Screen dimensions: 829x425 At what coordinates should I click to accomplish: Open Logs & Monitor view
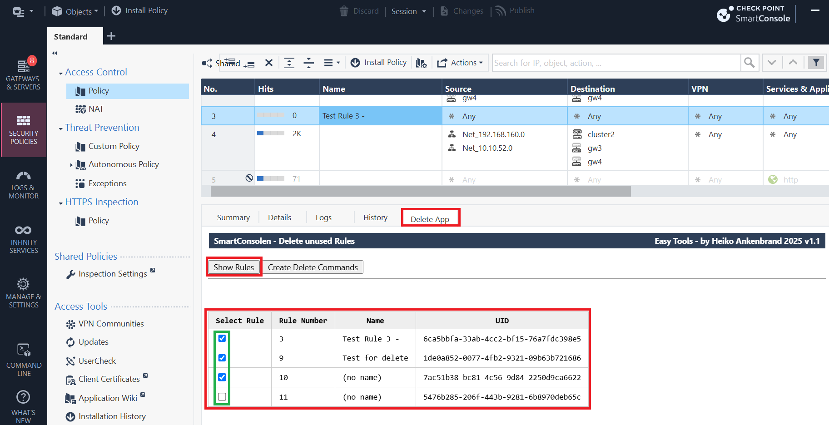pos(23,185)
